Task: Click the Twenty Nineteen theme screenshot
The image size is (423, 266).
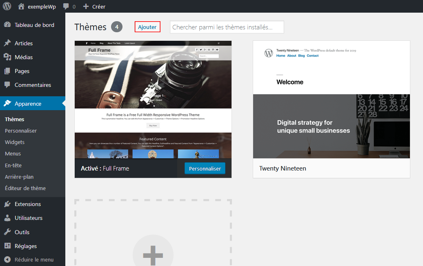Action: pos(331,100)
